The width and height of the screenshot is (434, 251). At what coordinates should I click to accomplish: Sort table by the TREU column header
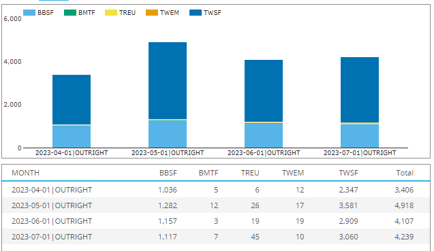pyautogui.click(x=250, y=173)
